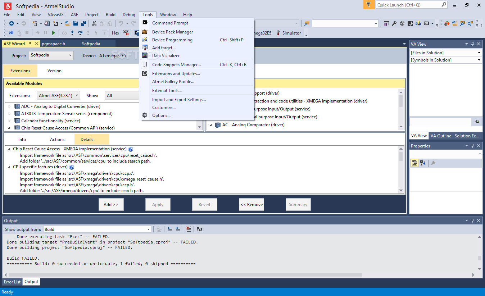Expand ADC - Analog to Digital Converter module

(9, 106)
